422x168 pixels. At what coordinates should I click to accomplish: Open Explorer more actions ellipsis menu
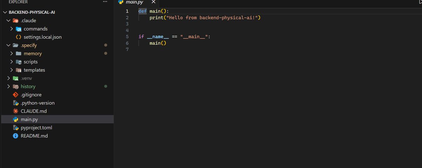pyautogui.click(x=105, y=2)
